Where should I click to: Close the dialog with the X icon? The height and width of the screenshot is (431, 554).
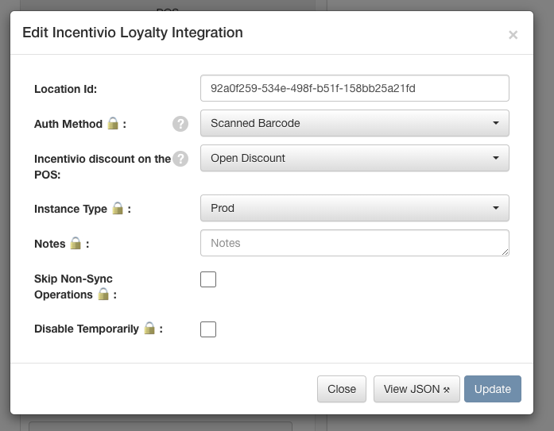click(x=513, y=35)
